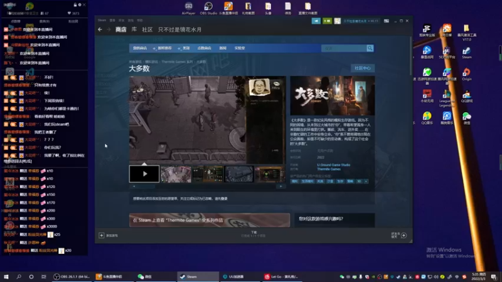This screenshot has width=502, height=282.
Task: Open the 只不过是镜花水月 profile tab
Action: [x=179, y=29]
